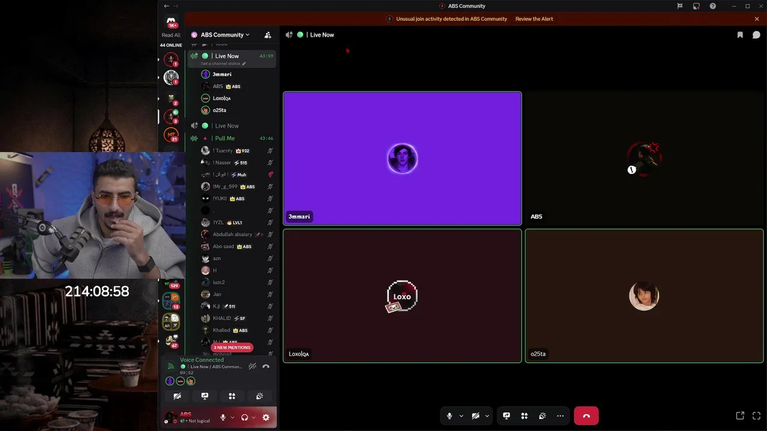Open the ABS Community server dropdown

[x=225, y=35]
